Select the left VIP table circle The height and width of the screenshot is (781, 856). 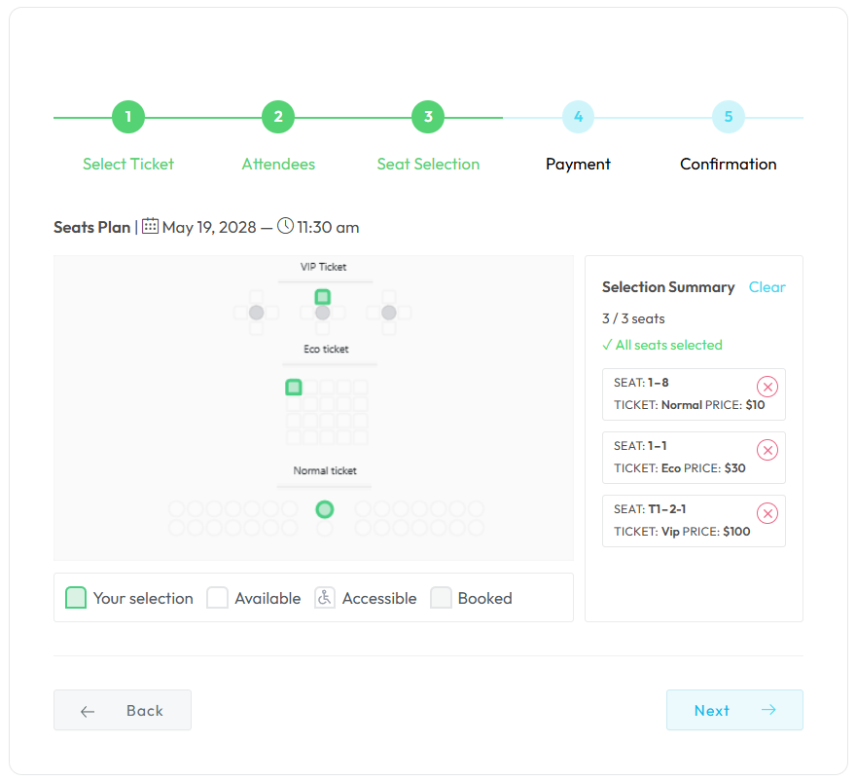[x=257, y=313]
